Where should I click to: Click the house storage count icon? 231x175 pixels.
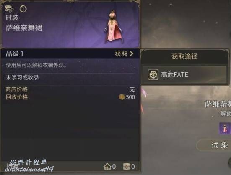pyautogui.click(x=107, y=167)
